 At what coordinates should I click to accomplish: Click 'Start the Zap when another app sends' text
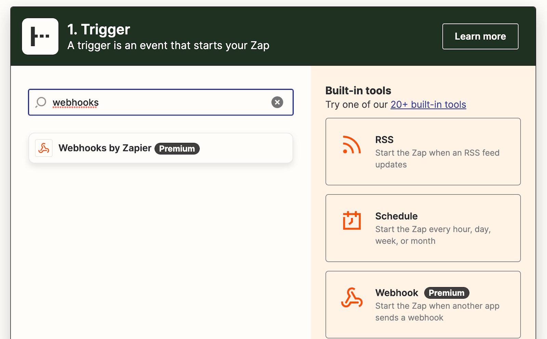437,312
